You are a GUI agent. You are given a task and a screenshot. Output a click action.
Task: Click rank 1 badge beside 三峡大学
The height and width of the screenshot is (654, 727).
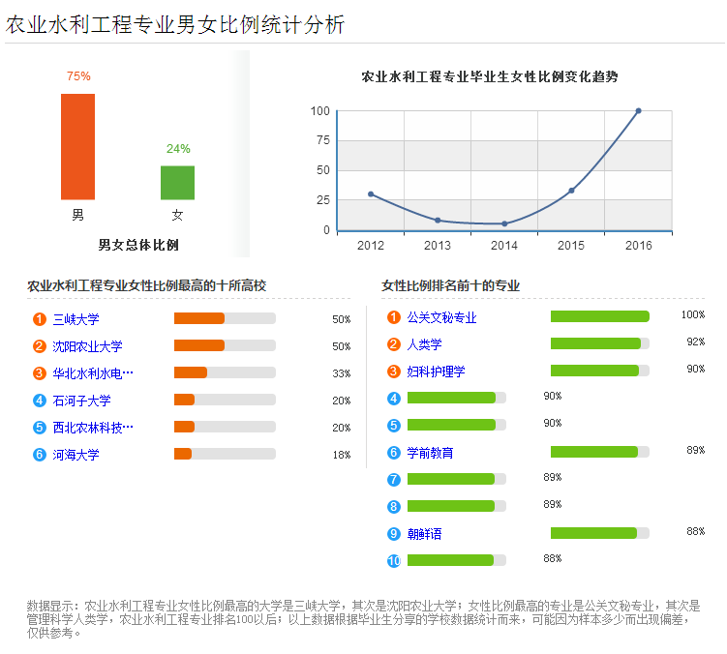[40, 319]
